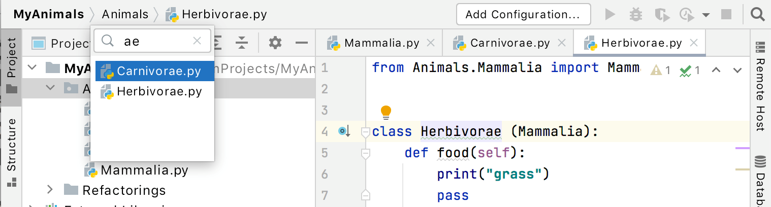This screenshot has height=207, width=771.
Task: Run with Coverage shield icon
Action: [661, 14]
